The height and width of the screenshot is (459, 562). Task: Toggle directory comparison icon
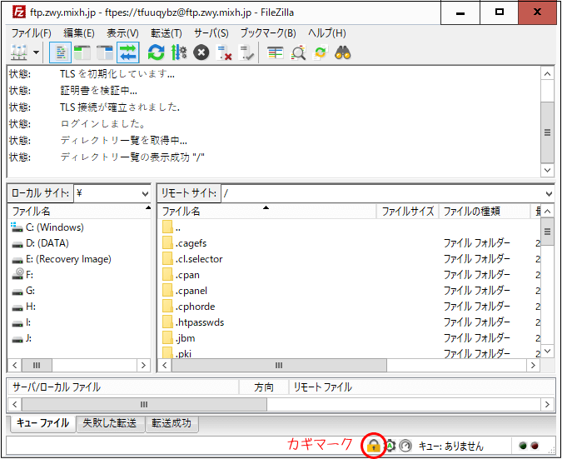[x=298, y=53]
